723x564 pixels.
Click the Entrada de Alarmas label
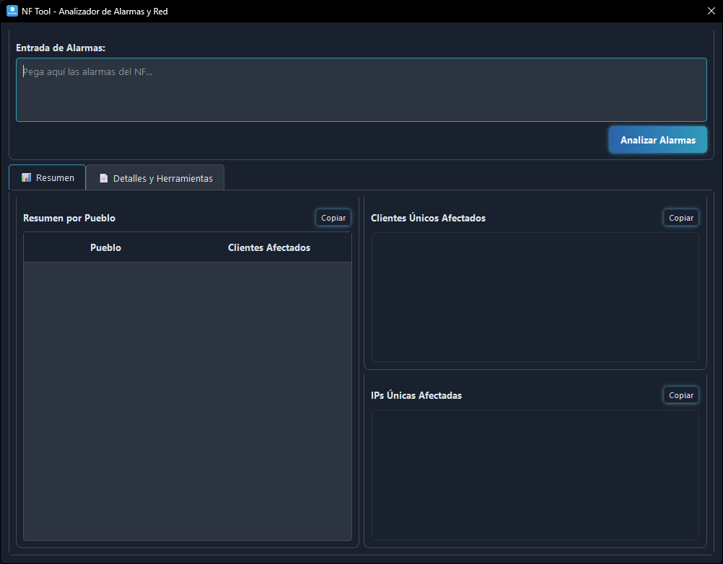61,48
